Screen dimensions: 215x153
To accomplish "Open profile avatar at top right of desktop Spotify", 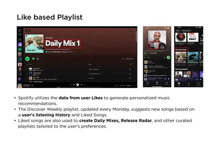I will point(133,31).
